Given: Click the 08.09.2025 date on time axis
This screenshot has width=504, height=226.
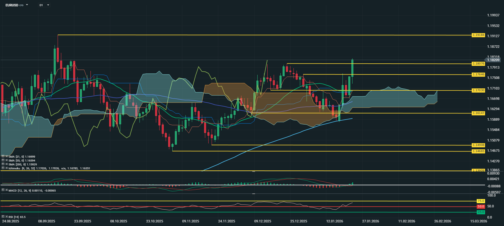Looking at the screenshot, I should (x=47, y=221).
